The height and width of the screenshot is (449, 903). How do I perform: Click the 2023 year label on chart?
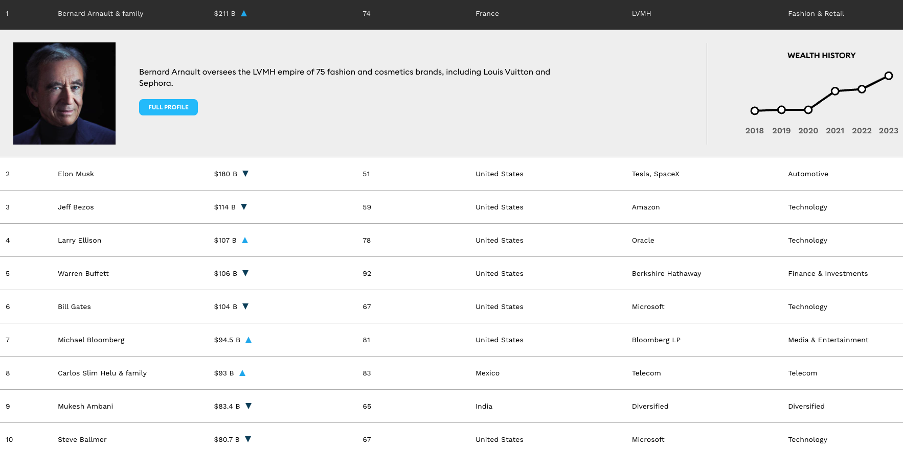pos(888,131)
